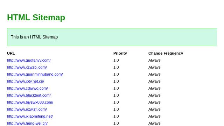Follow the jpty.net.cn link
This screenshot has height=126, width=224.
point(26,81)
